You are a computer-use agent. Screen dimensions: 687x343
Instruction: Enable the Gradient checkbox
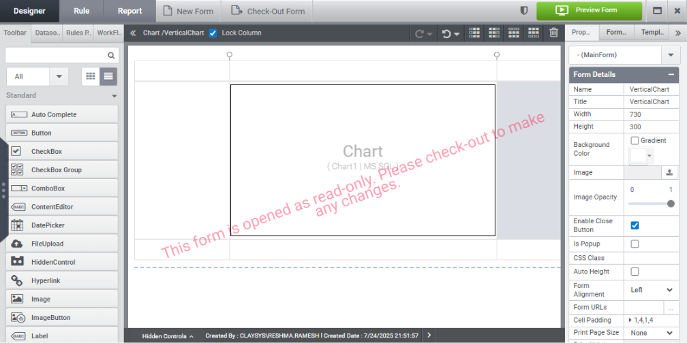point(635,140)
